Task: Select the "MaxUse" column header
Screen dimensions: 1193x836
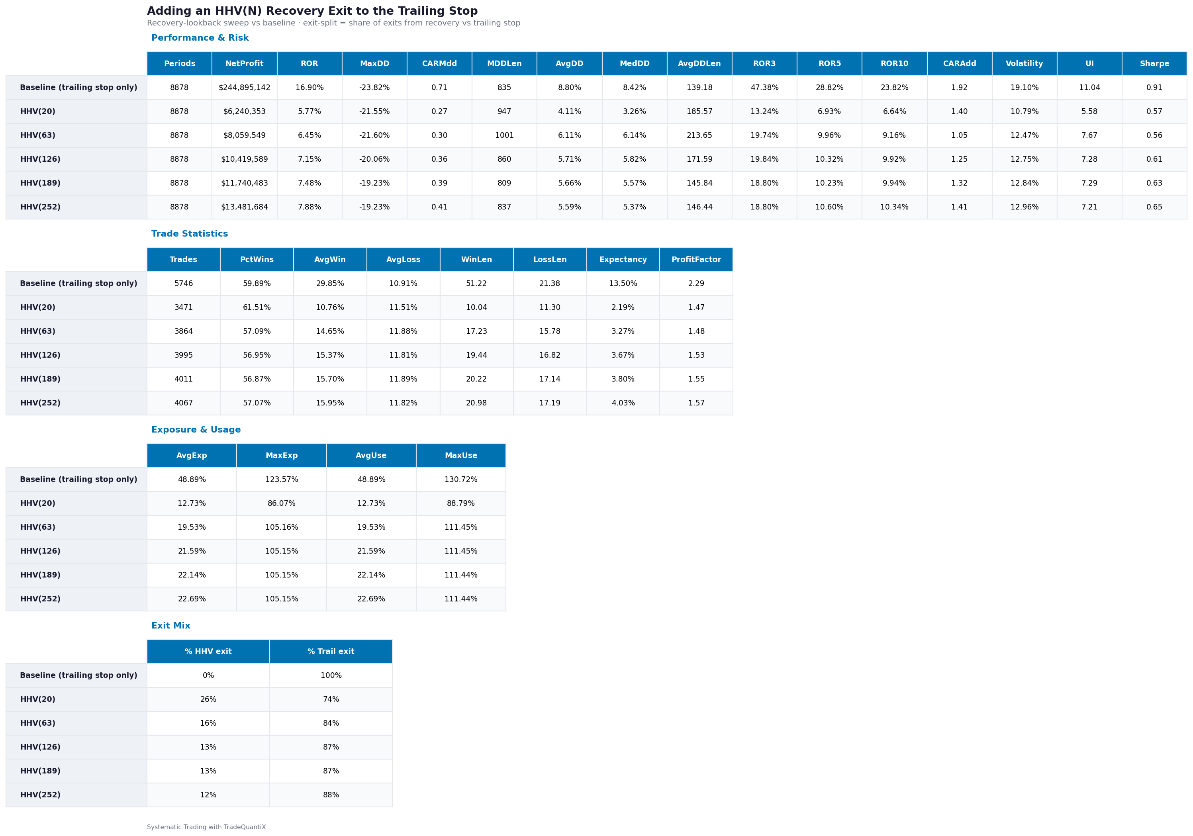Action: coord(461,456)
